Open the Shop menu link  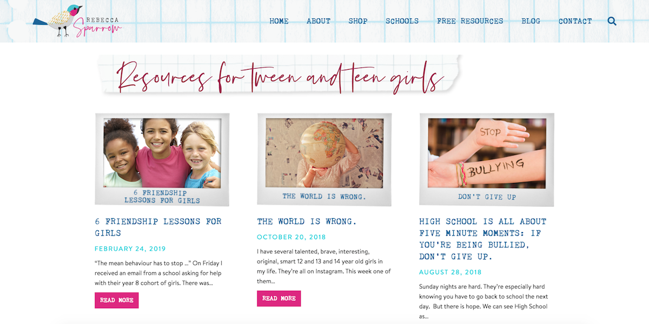(358, 21)
